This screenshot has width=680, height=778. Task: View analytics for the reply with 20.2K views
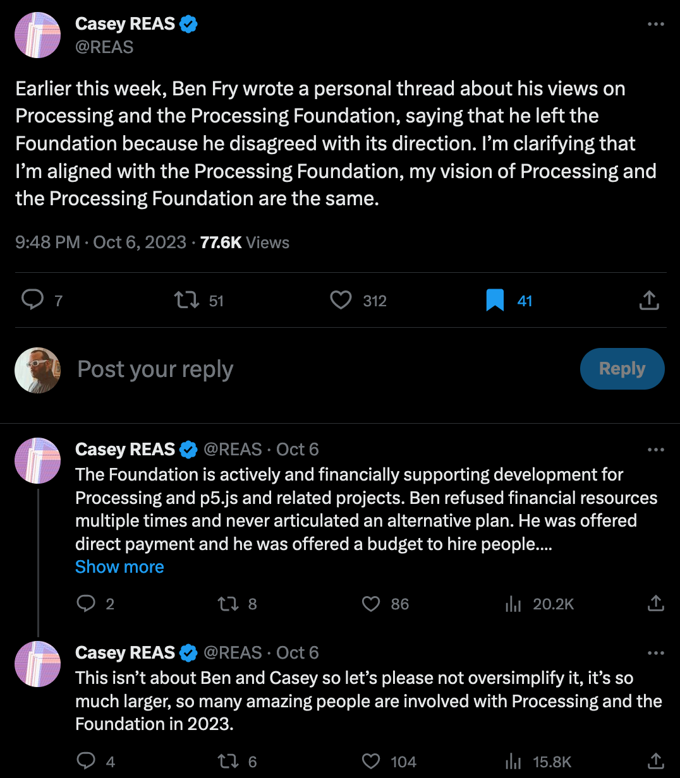(x=513, y=604)
